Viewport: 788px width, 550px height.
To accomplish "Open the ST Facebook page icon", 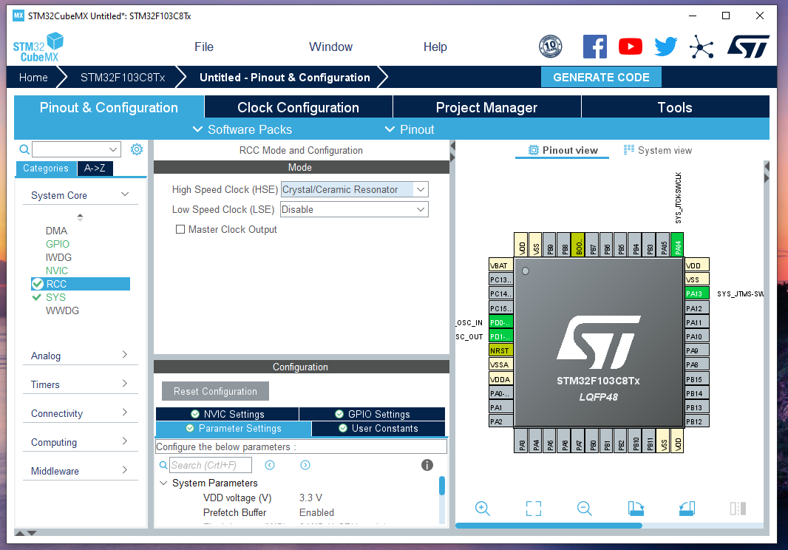I will click(594, 47).
